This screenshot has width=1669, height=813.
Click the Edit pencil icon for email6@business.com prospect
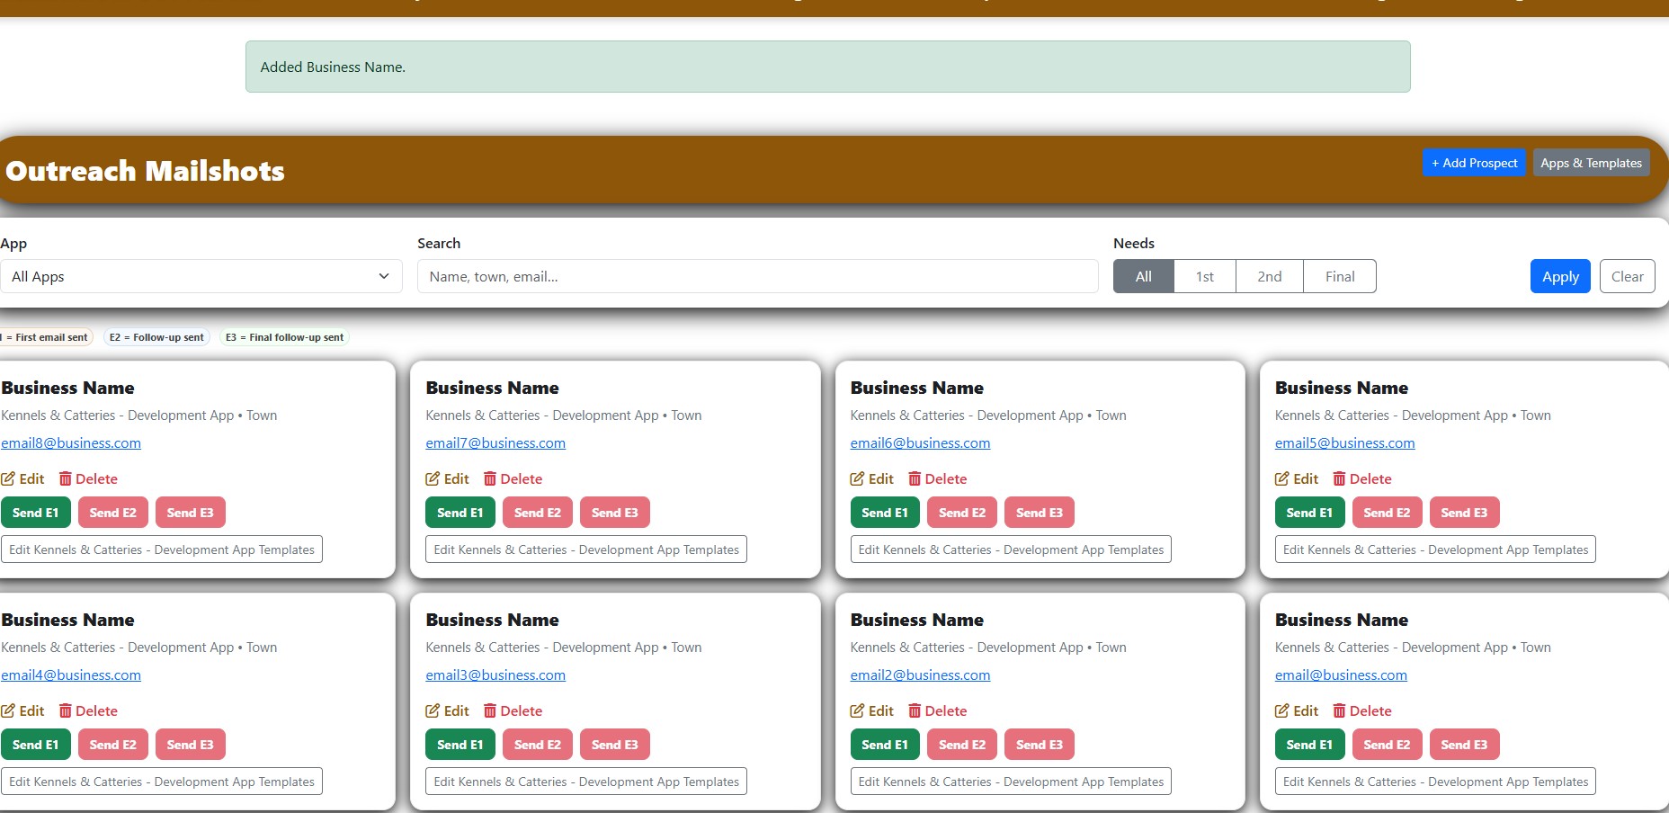pos(858,478)
